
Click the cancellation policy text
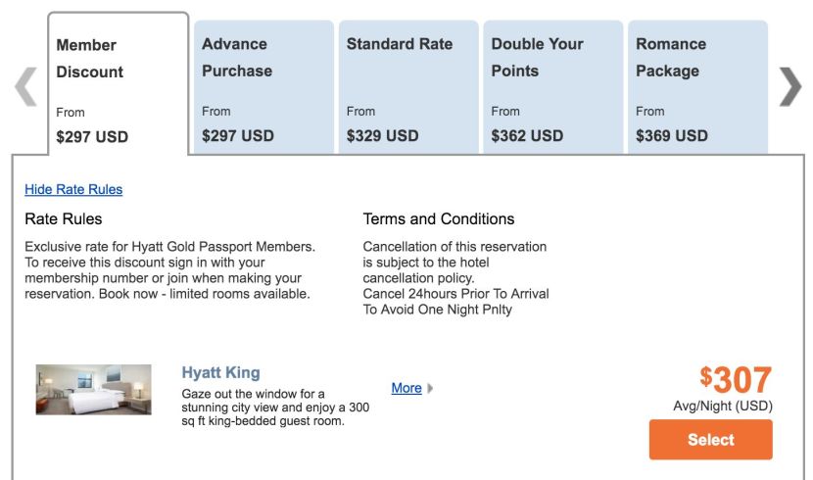coord(455,278)
